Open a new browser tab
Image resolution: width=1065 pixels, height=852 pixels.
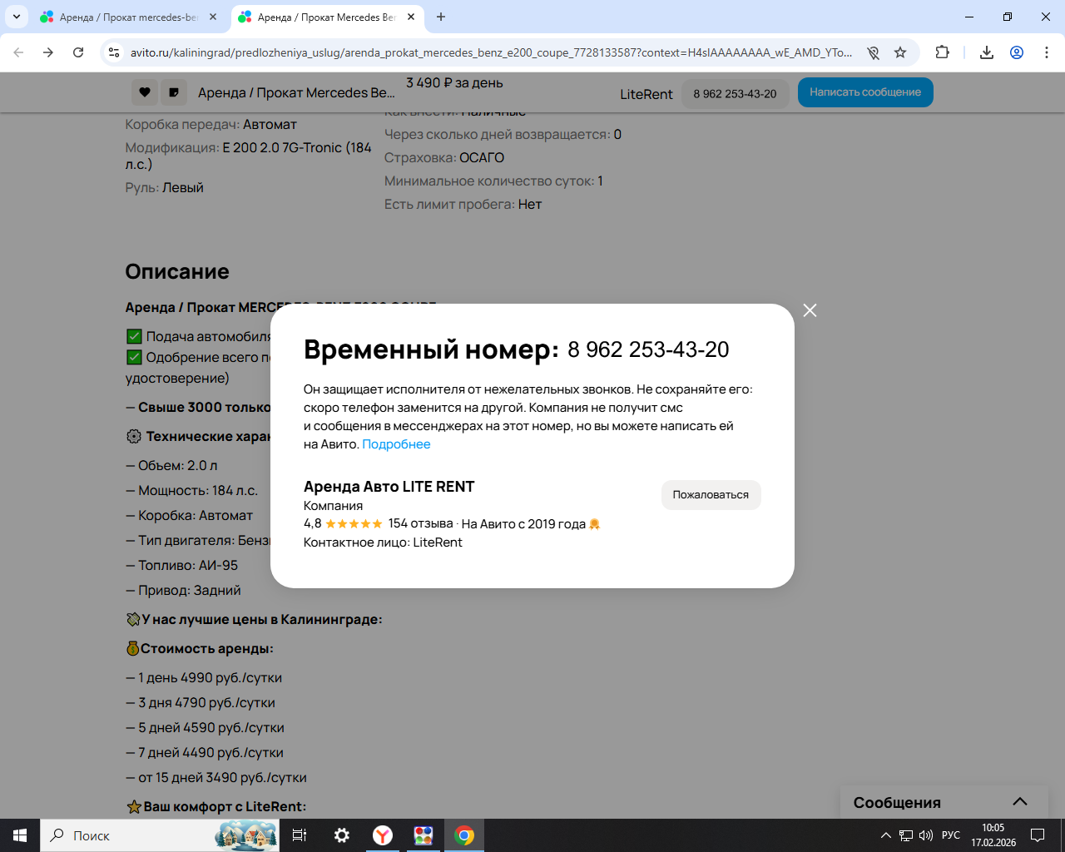441,17
